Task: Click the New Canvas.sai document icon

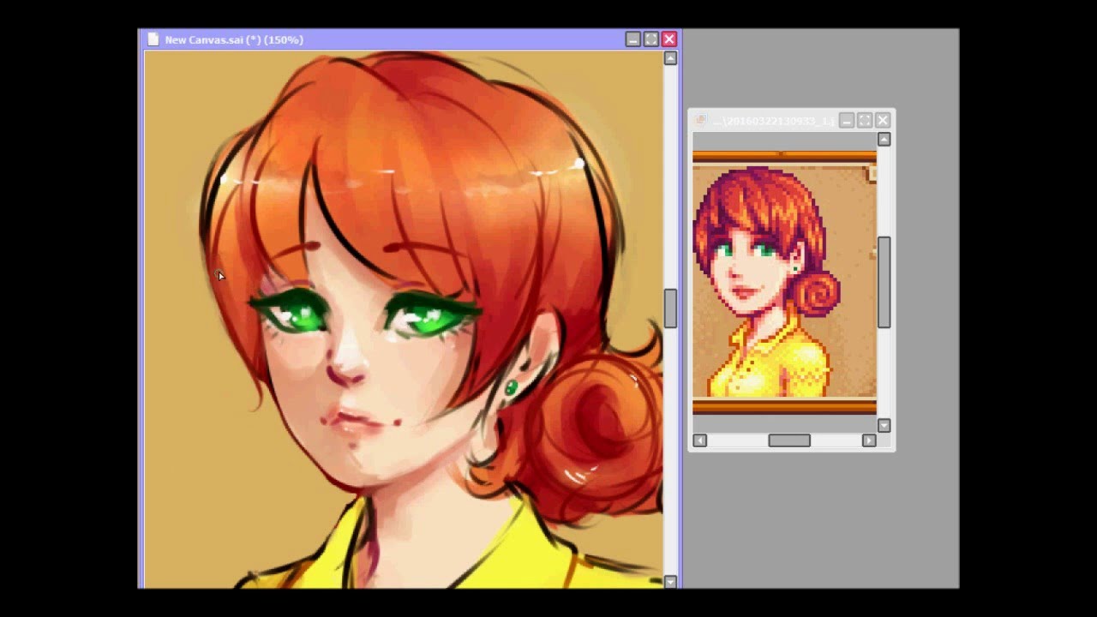Action: (x=153, y=39)
